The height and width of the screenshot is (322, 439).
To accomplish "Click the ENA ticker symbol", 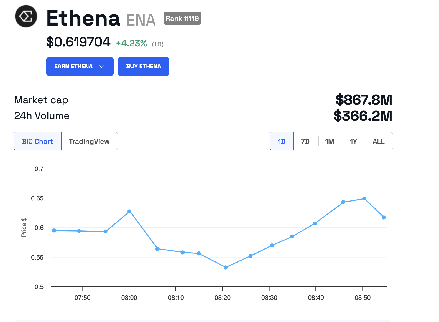I will (x=141, y=20).
